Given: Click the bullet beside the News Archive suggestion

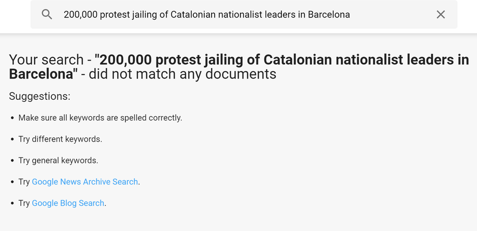Looking at the screenshot, I should coord(12,182).
